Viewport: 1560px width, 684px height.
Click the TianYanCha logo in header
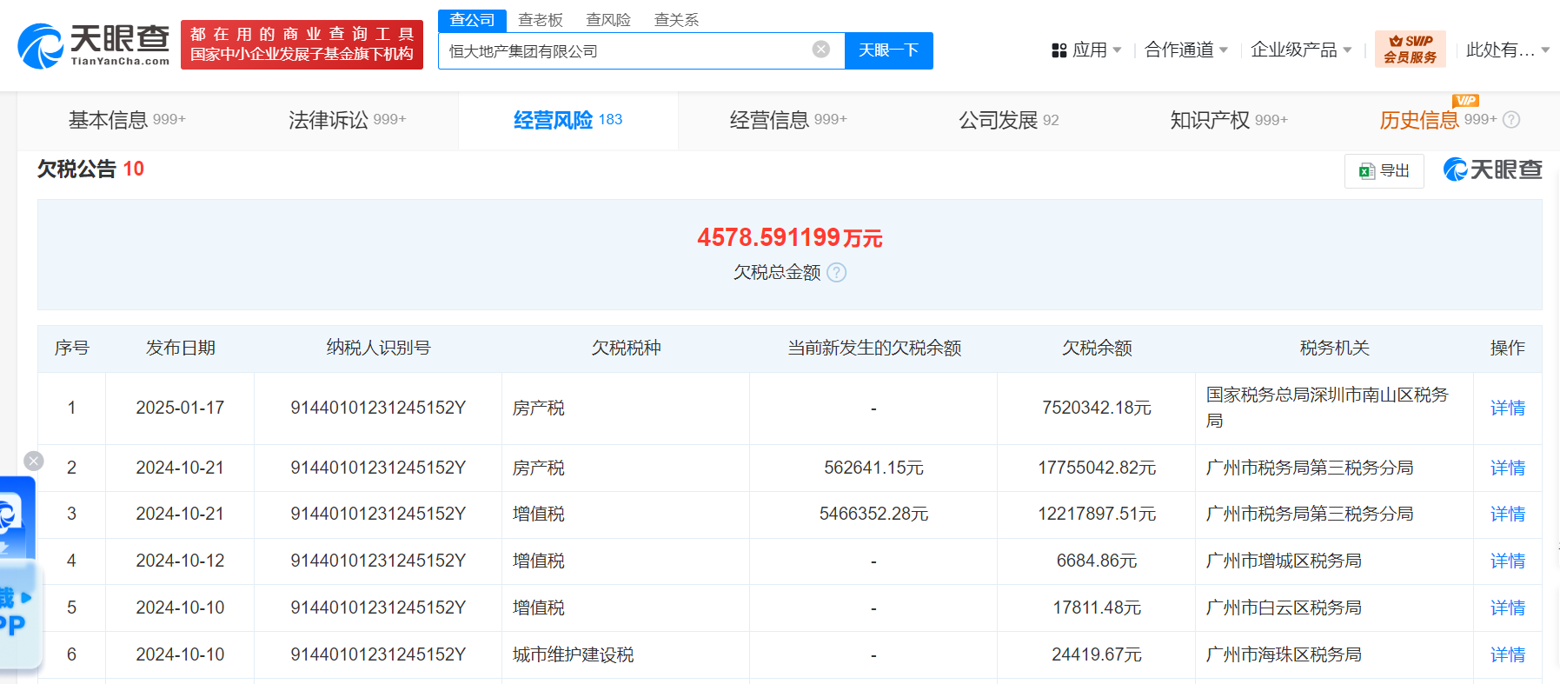click(x=94, y=45)
